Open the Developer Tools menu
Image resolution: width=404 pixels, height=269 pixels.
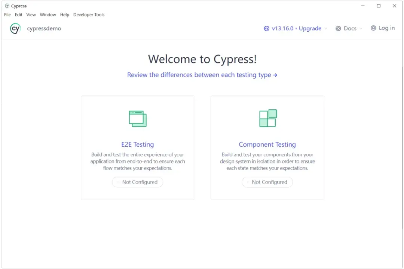89,15
